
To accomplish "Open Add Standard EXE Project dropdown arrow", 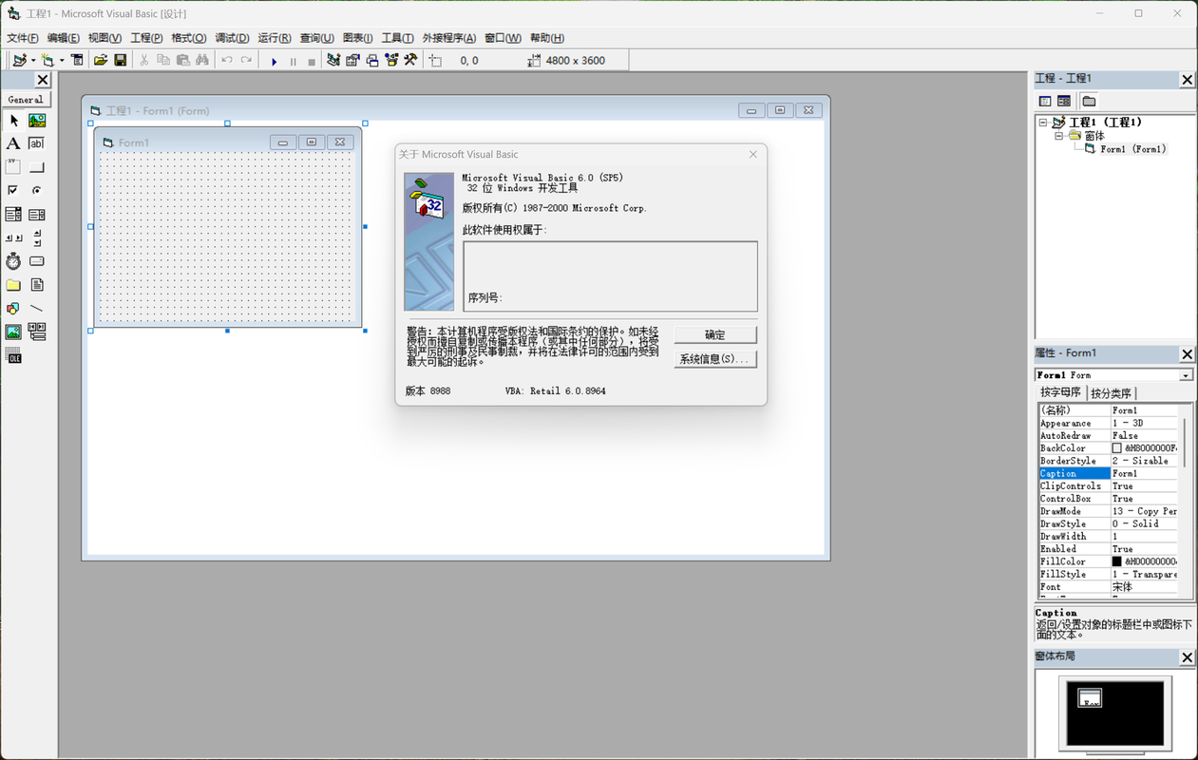I will 31,61.
